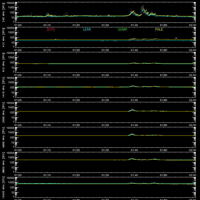The height and width of the screenshot is (200, 200).
Task: Click the red SVTO station label
Action: pyautogui.click(x=51, y=29)
